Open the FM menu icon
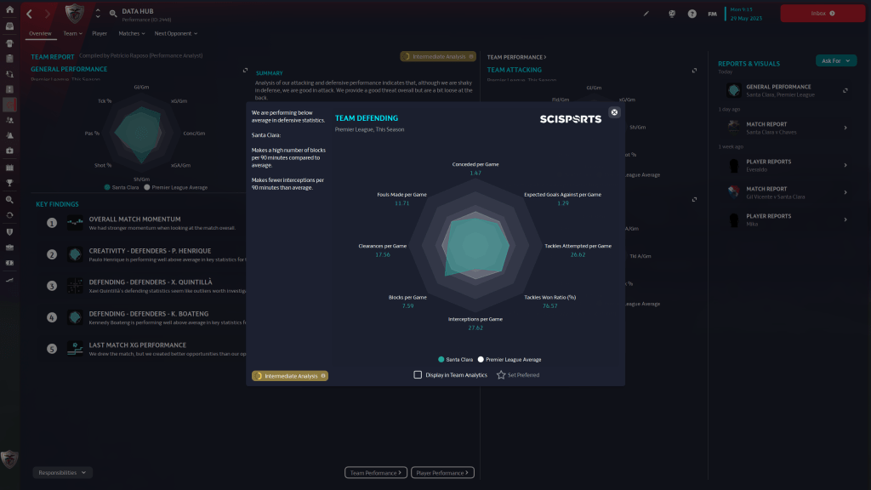 click(x=712, y=14)
